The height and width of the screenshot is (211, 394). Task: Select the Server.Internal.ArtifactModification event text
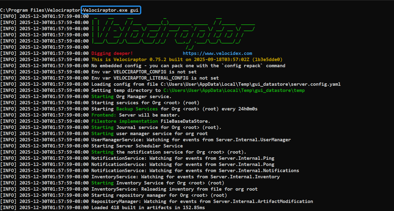(263, 201)
